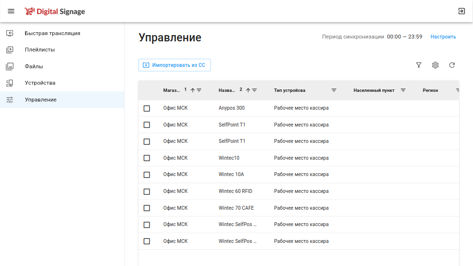Open the hamburger navigation menu
The width and height of the screenshot is (473, 266).
coord(11,11)
